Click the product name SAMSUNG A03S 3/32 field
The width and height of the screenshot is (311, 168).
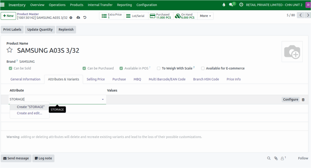pos(48,51)
